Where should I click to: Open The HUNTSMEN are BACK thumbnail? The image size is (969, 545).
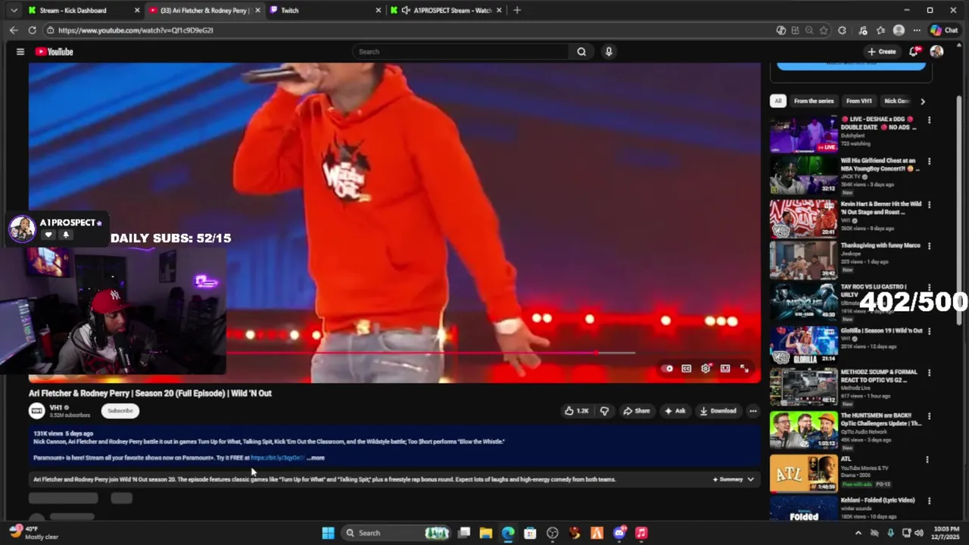804,430
